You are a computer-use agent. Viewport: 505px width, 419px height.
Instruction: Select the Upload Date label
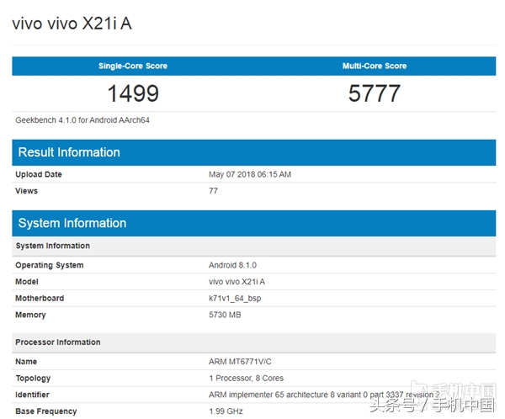[39, 174]
